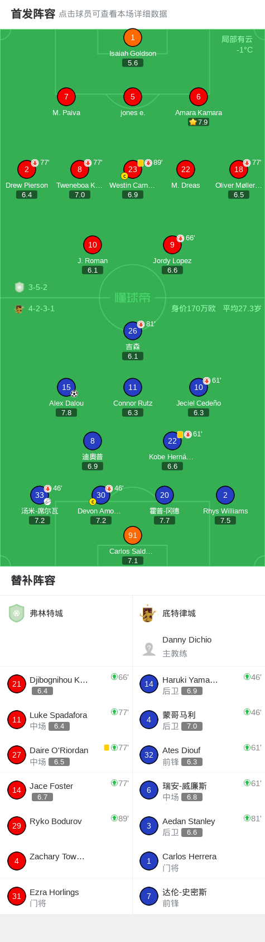Open substitute Haruki Yama's row
The image size is (265, 942).
[x=199, y=684]
